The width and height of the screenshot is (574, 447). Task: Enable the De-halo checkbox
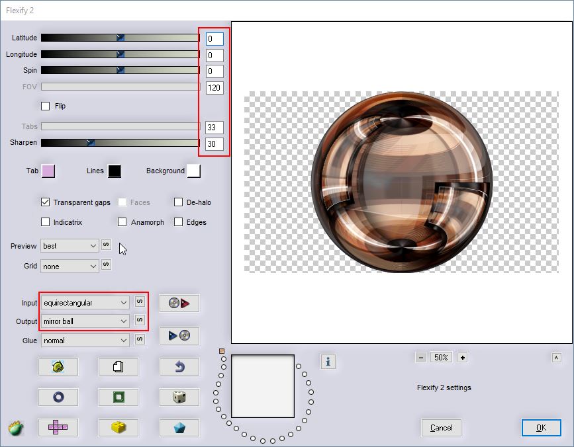point(179,202)
